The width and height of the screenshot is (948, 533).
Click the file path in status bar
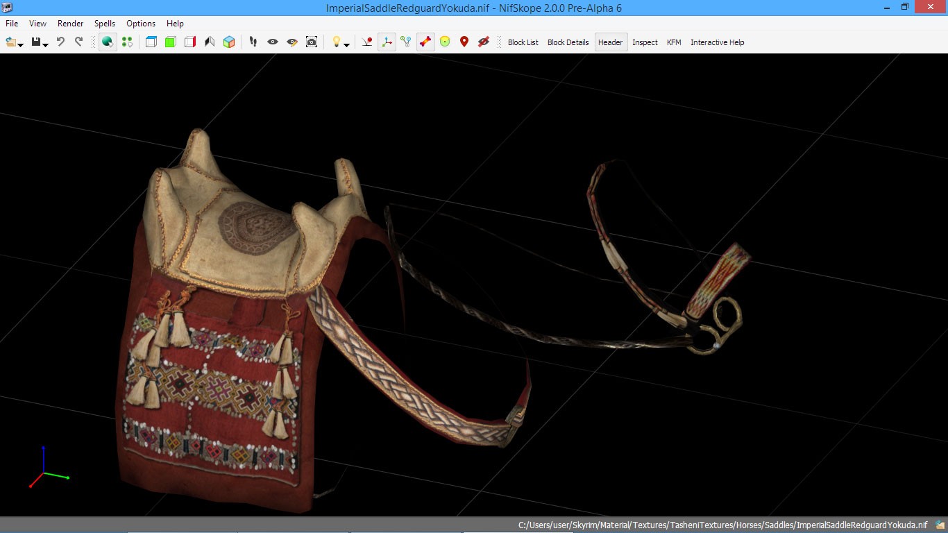[722, 525]
